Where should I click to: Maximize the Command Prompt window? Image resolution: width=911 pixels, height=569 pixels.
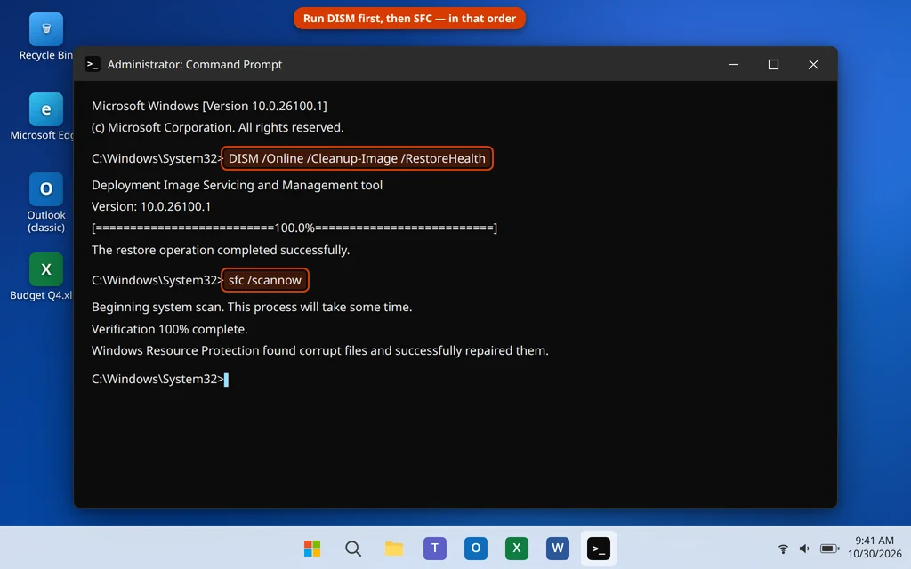click(773, 64)
